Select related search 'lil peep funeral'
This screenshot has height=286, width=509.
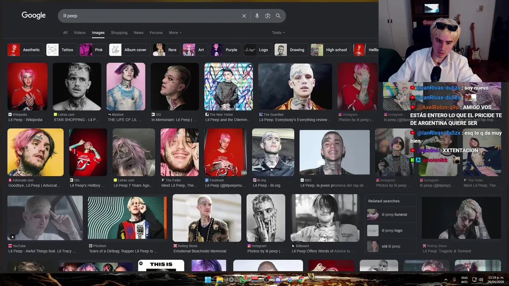click(x=390, y=214)
